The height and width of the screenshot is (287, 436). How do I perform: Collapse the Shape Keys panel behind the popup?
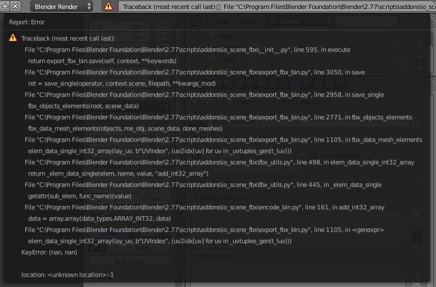coord(195,256)
